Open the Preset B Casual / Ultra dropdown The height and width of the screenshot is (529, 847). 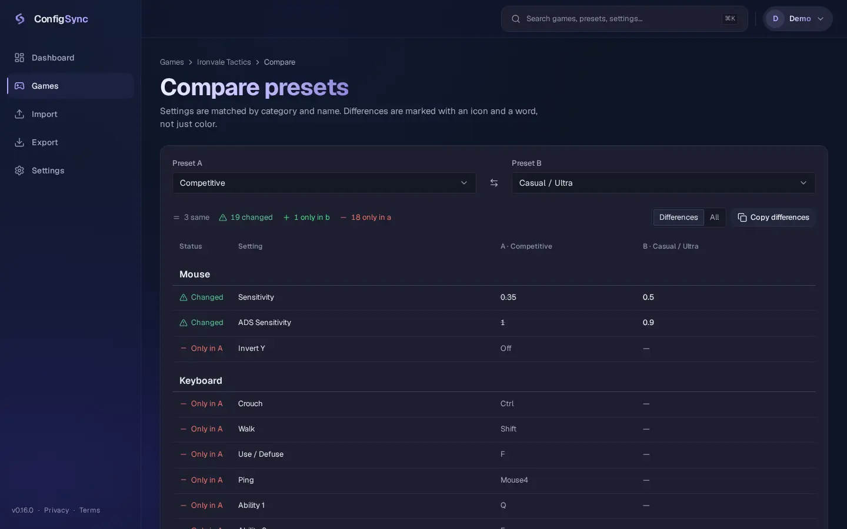tap(663, 183)
